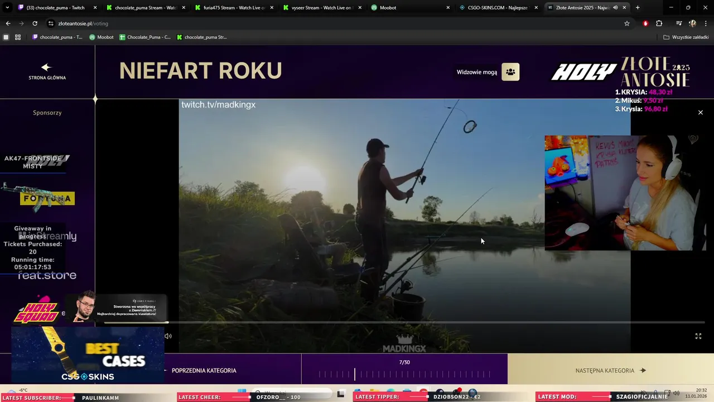Open the red extension icon in the toolbar
714x402 pixels.
coord(645,23)
